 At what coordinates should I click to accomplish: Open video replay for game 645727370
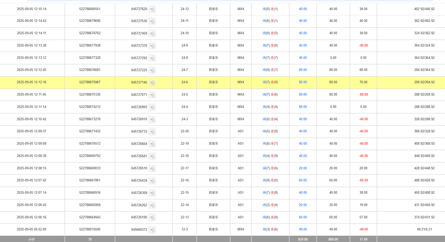152,46
